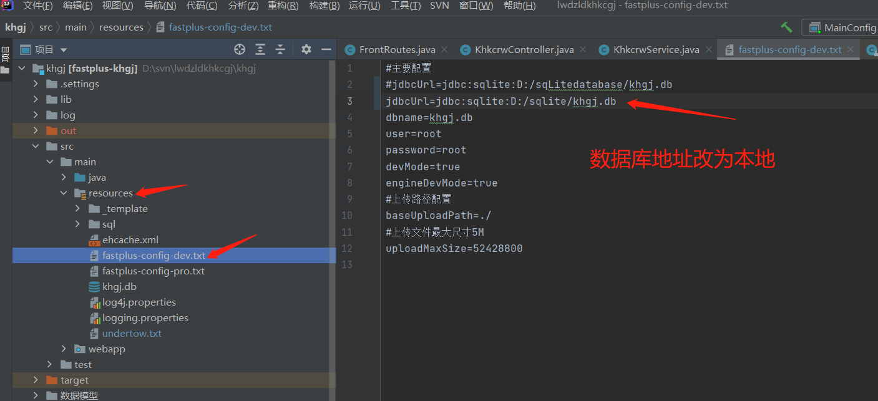The height and width of the screenshot is (401, 878).
Task: Open the Project panel settings gear
Action: click(305, 49)
